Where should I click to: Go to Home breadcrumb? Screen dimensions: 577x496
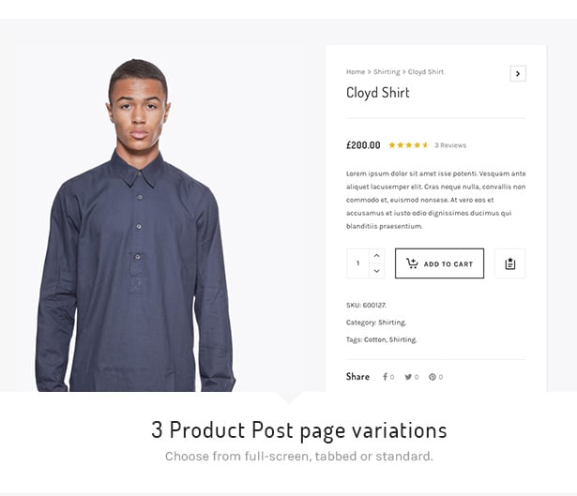tap(355, 72)
